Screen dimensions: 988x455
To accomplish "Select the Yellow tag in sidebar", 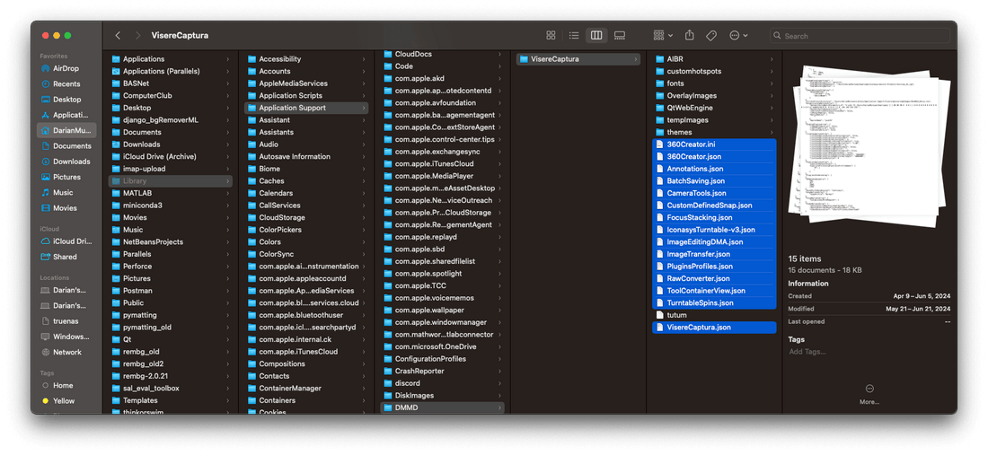I will point(66,401).
